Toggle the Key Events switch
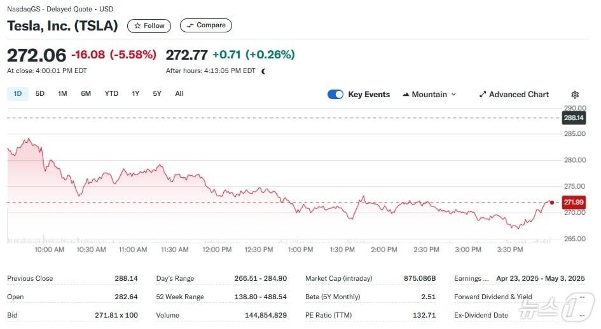 click(335, 95)
